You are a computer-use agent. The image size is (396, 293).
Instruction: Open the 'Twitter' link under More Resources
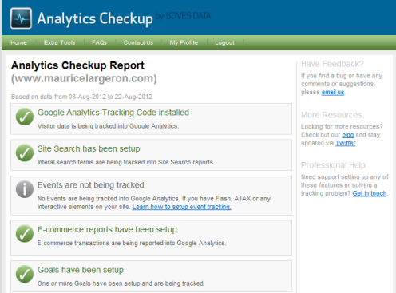click(x=346, y=143)
